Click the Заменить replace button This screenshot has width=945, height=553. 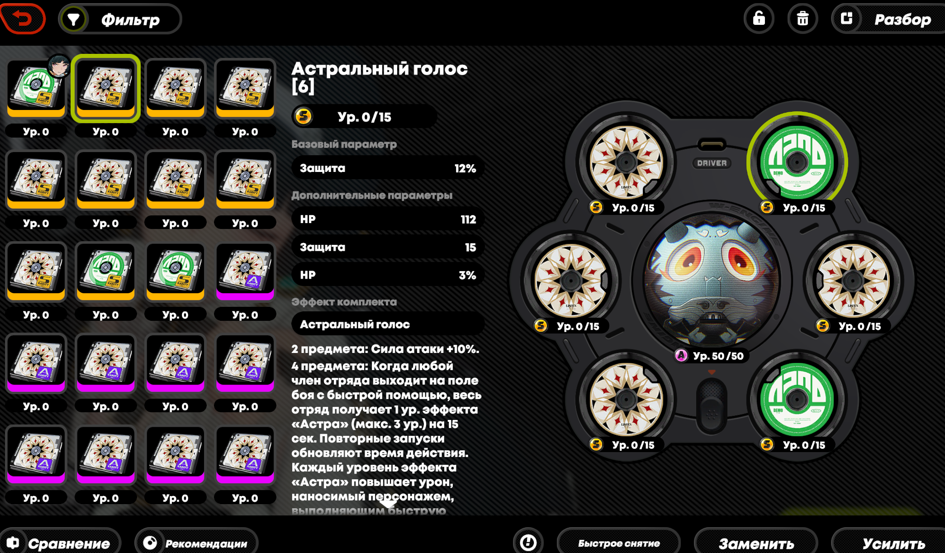756,543
